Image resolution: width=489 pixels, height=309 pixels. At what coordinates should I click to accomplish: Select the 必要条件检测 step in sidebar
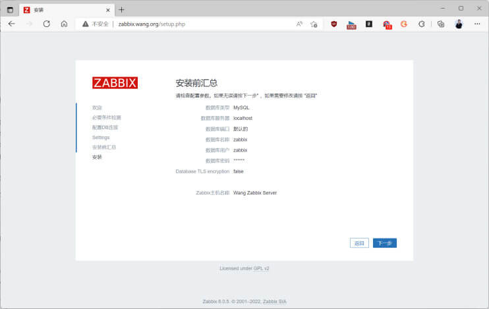point(106,117)
